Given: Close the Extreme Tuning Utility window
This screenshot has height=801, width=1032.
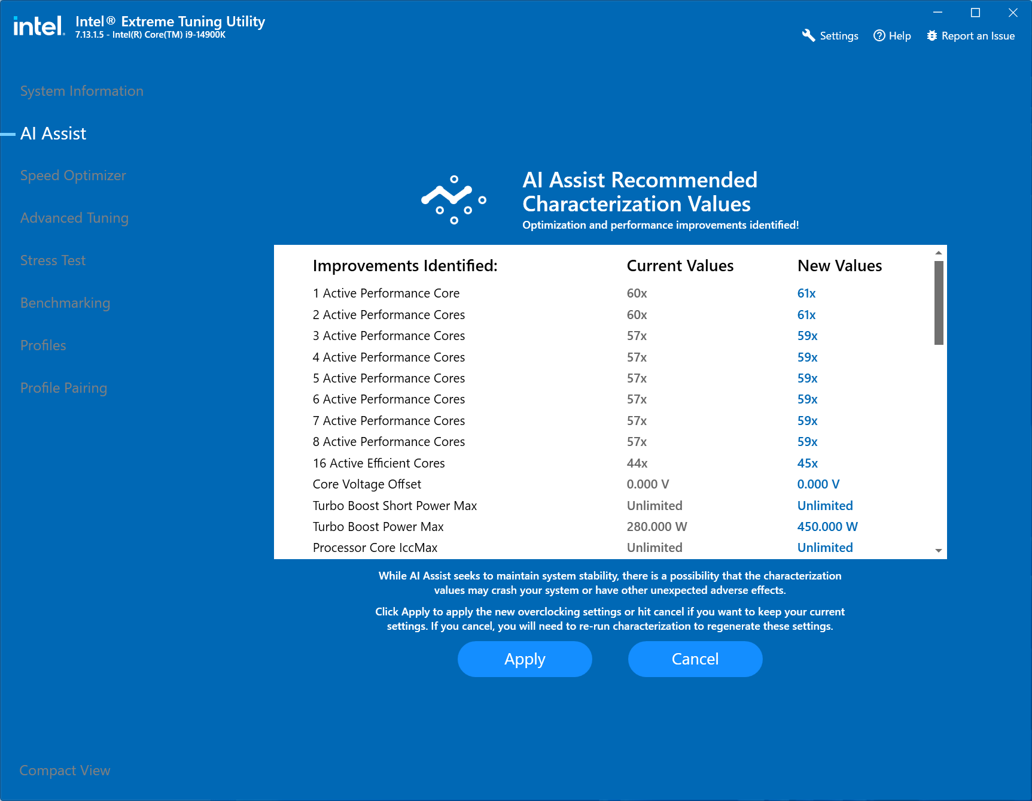Looking at the screenshot, I should point(1013,13).
